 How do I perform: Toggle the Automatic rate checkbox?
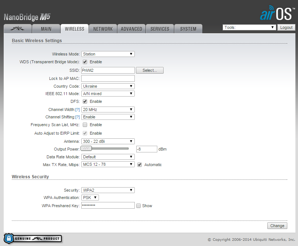coord(140,165)
